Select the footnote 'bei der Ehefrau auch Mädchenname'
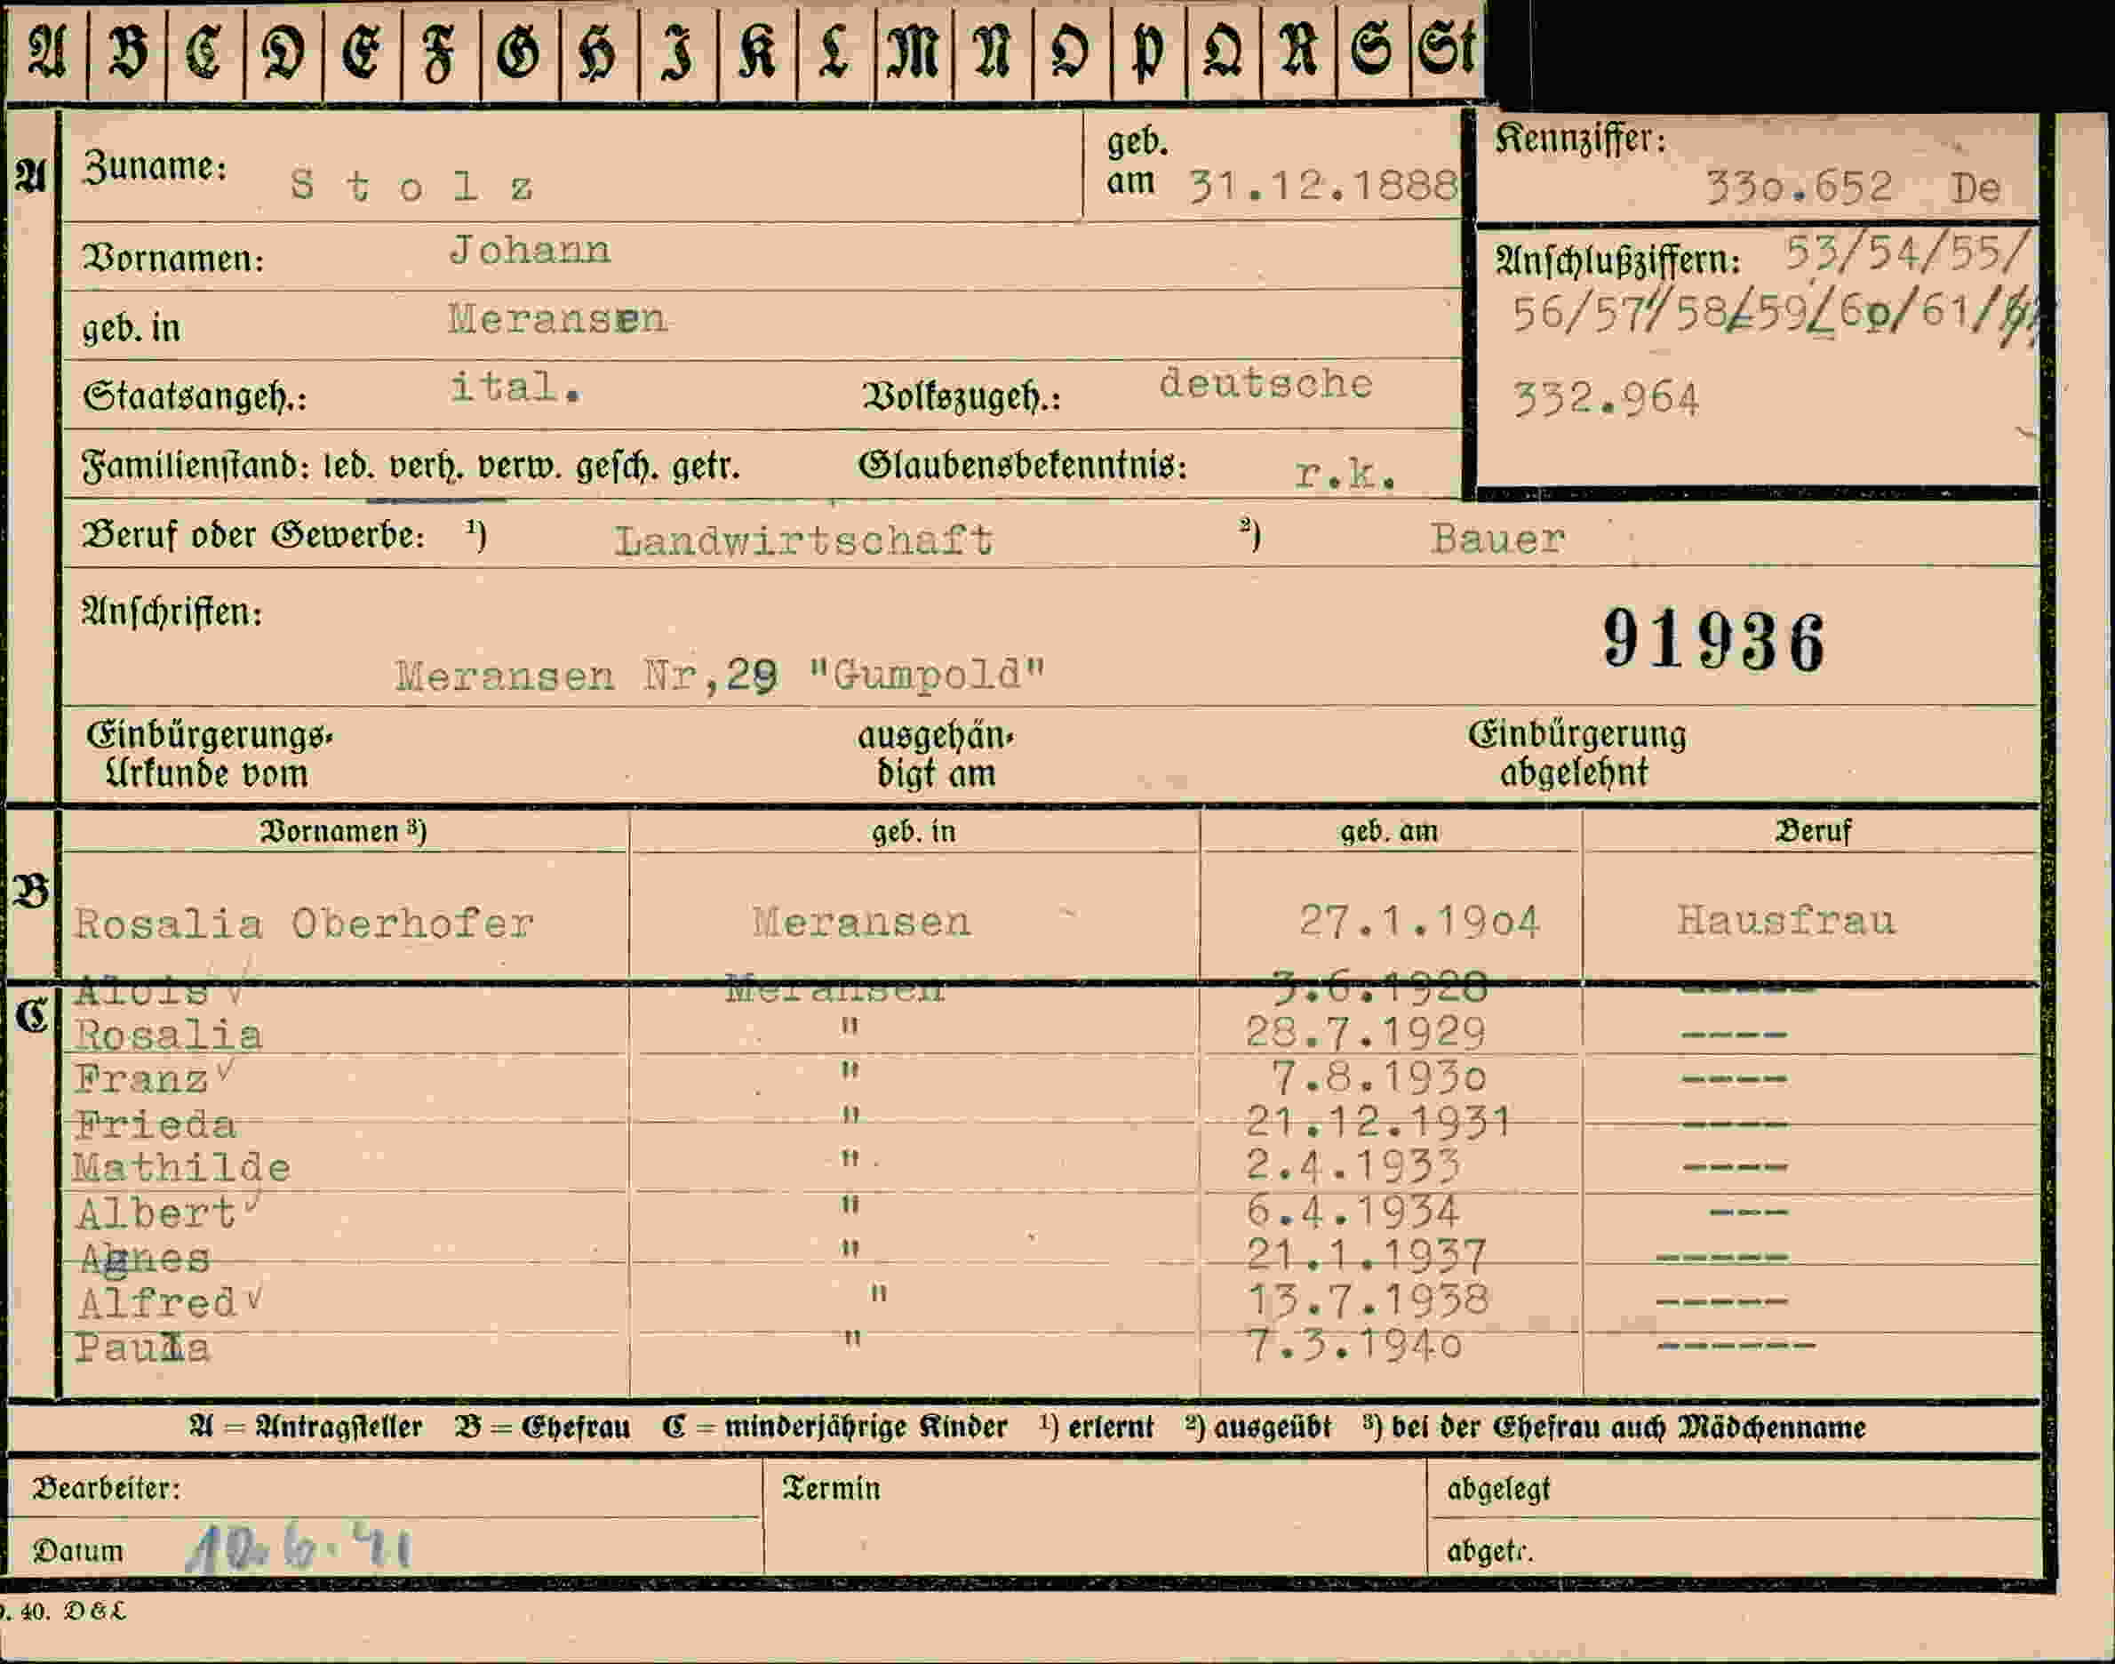 [1629, 1428]
